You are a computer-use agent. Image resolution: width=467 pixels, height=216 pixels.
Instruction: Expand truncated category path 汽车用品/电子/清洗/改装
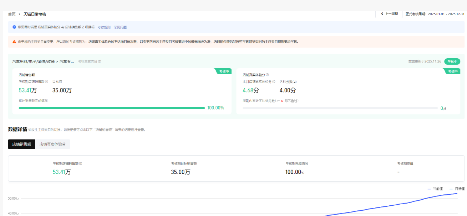(43, 61)
